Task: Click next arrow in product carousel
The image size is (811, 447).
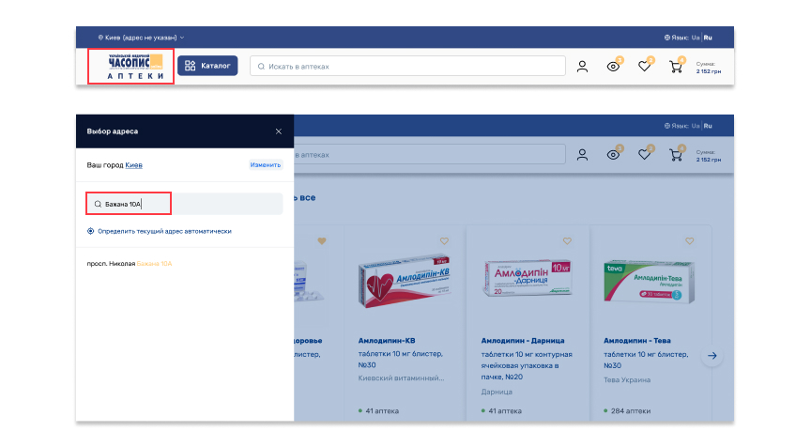Action: [x=712, y=356]
